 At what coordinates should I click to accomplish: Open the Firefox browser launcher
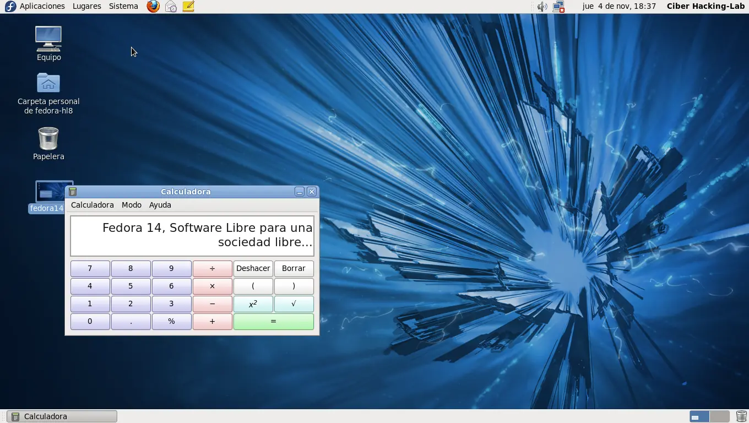click(x=153, y=7)
